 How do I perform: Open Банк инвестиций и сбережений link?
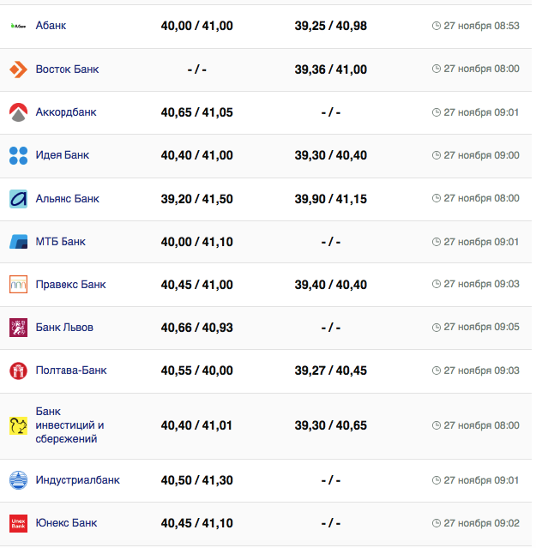pyautogui.click(x=69, y=425)
